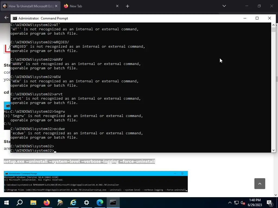Open the Command Prompt window system menu icon
The height and width of the screenshot is (208, 278).
[15, 18]
